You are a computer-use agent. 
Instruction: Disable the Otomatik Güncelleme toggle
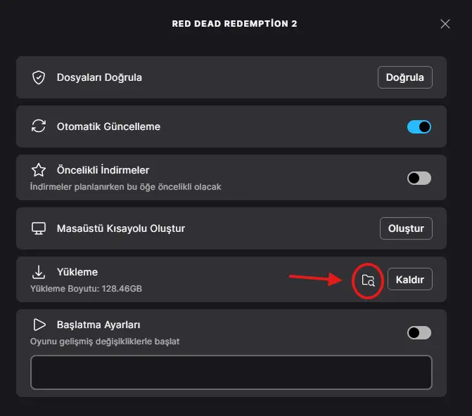[x=419, y=126]
